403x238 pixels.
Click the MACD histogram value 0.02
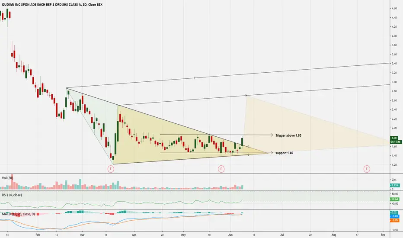point(394,212)
